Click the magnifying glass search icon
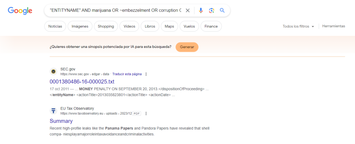Viewport: 355px width, 144px height. coord(222,10)
